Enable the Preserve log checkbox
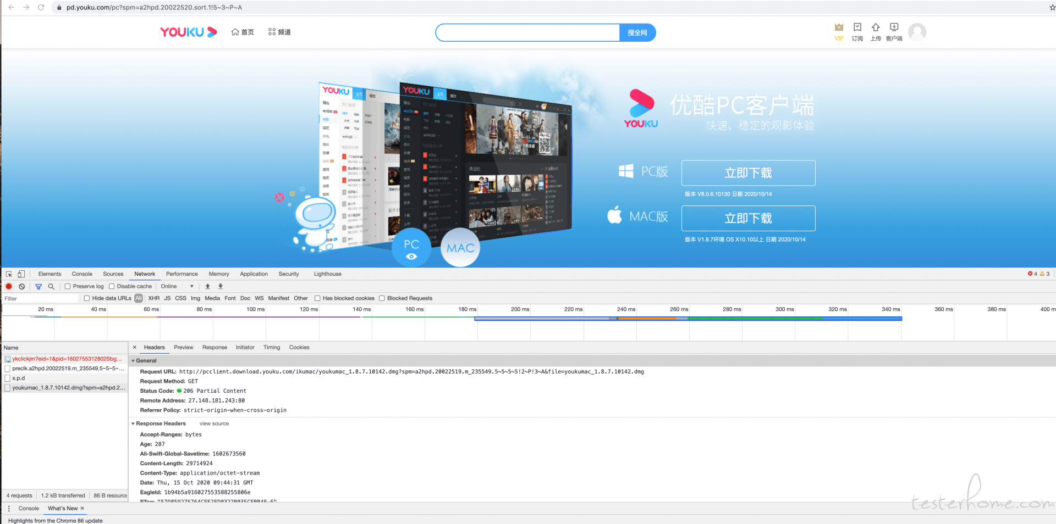1056x524 pixels. [68, 286]
